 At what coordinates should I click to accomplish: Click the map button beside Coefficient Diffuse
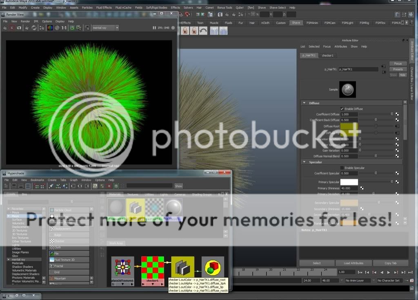[397, 115]
